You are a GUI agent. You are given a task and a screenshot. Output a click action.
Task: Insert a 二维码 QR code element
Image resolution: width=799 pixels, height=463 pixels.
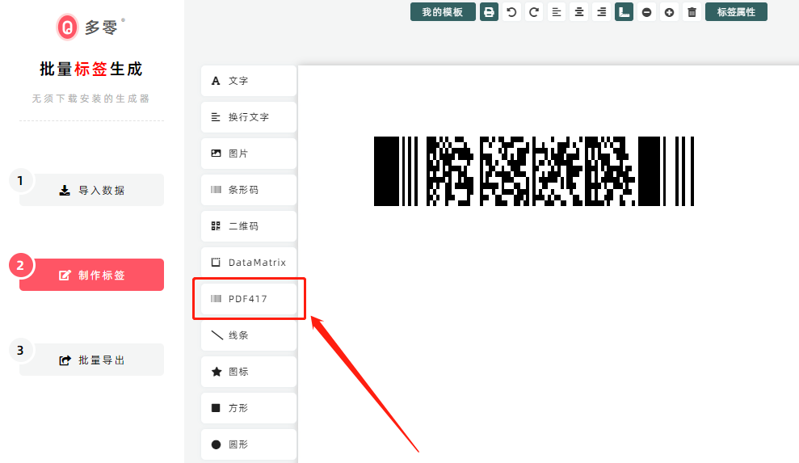coord(249,226)
